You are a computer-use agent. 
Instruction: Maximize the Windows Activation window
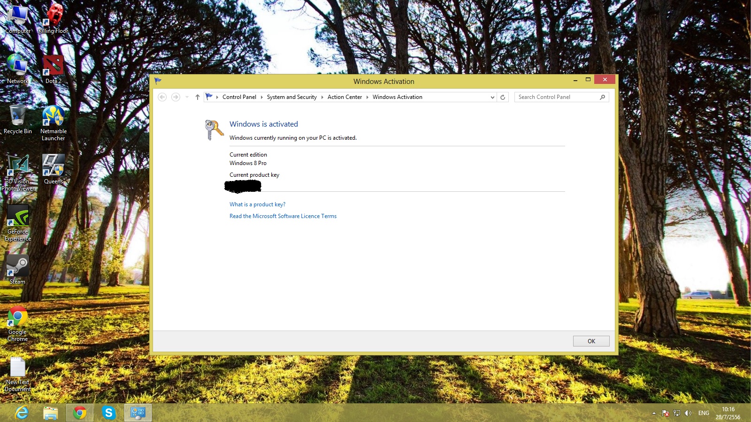click(x=588, y=80)
